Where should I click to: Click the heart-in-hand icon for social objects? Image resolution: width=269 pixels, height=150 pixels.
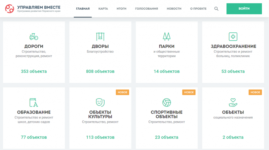(233, 102)
